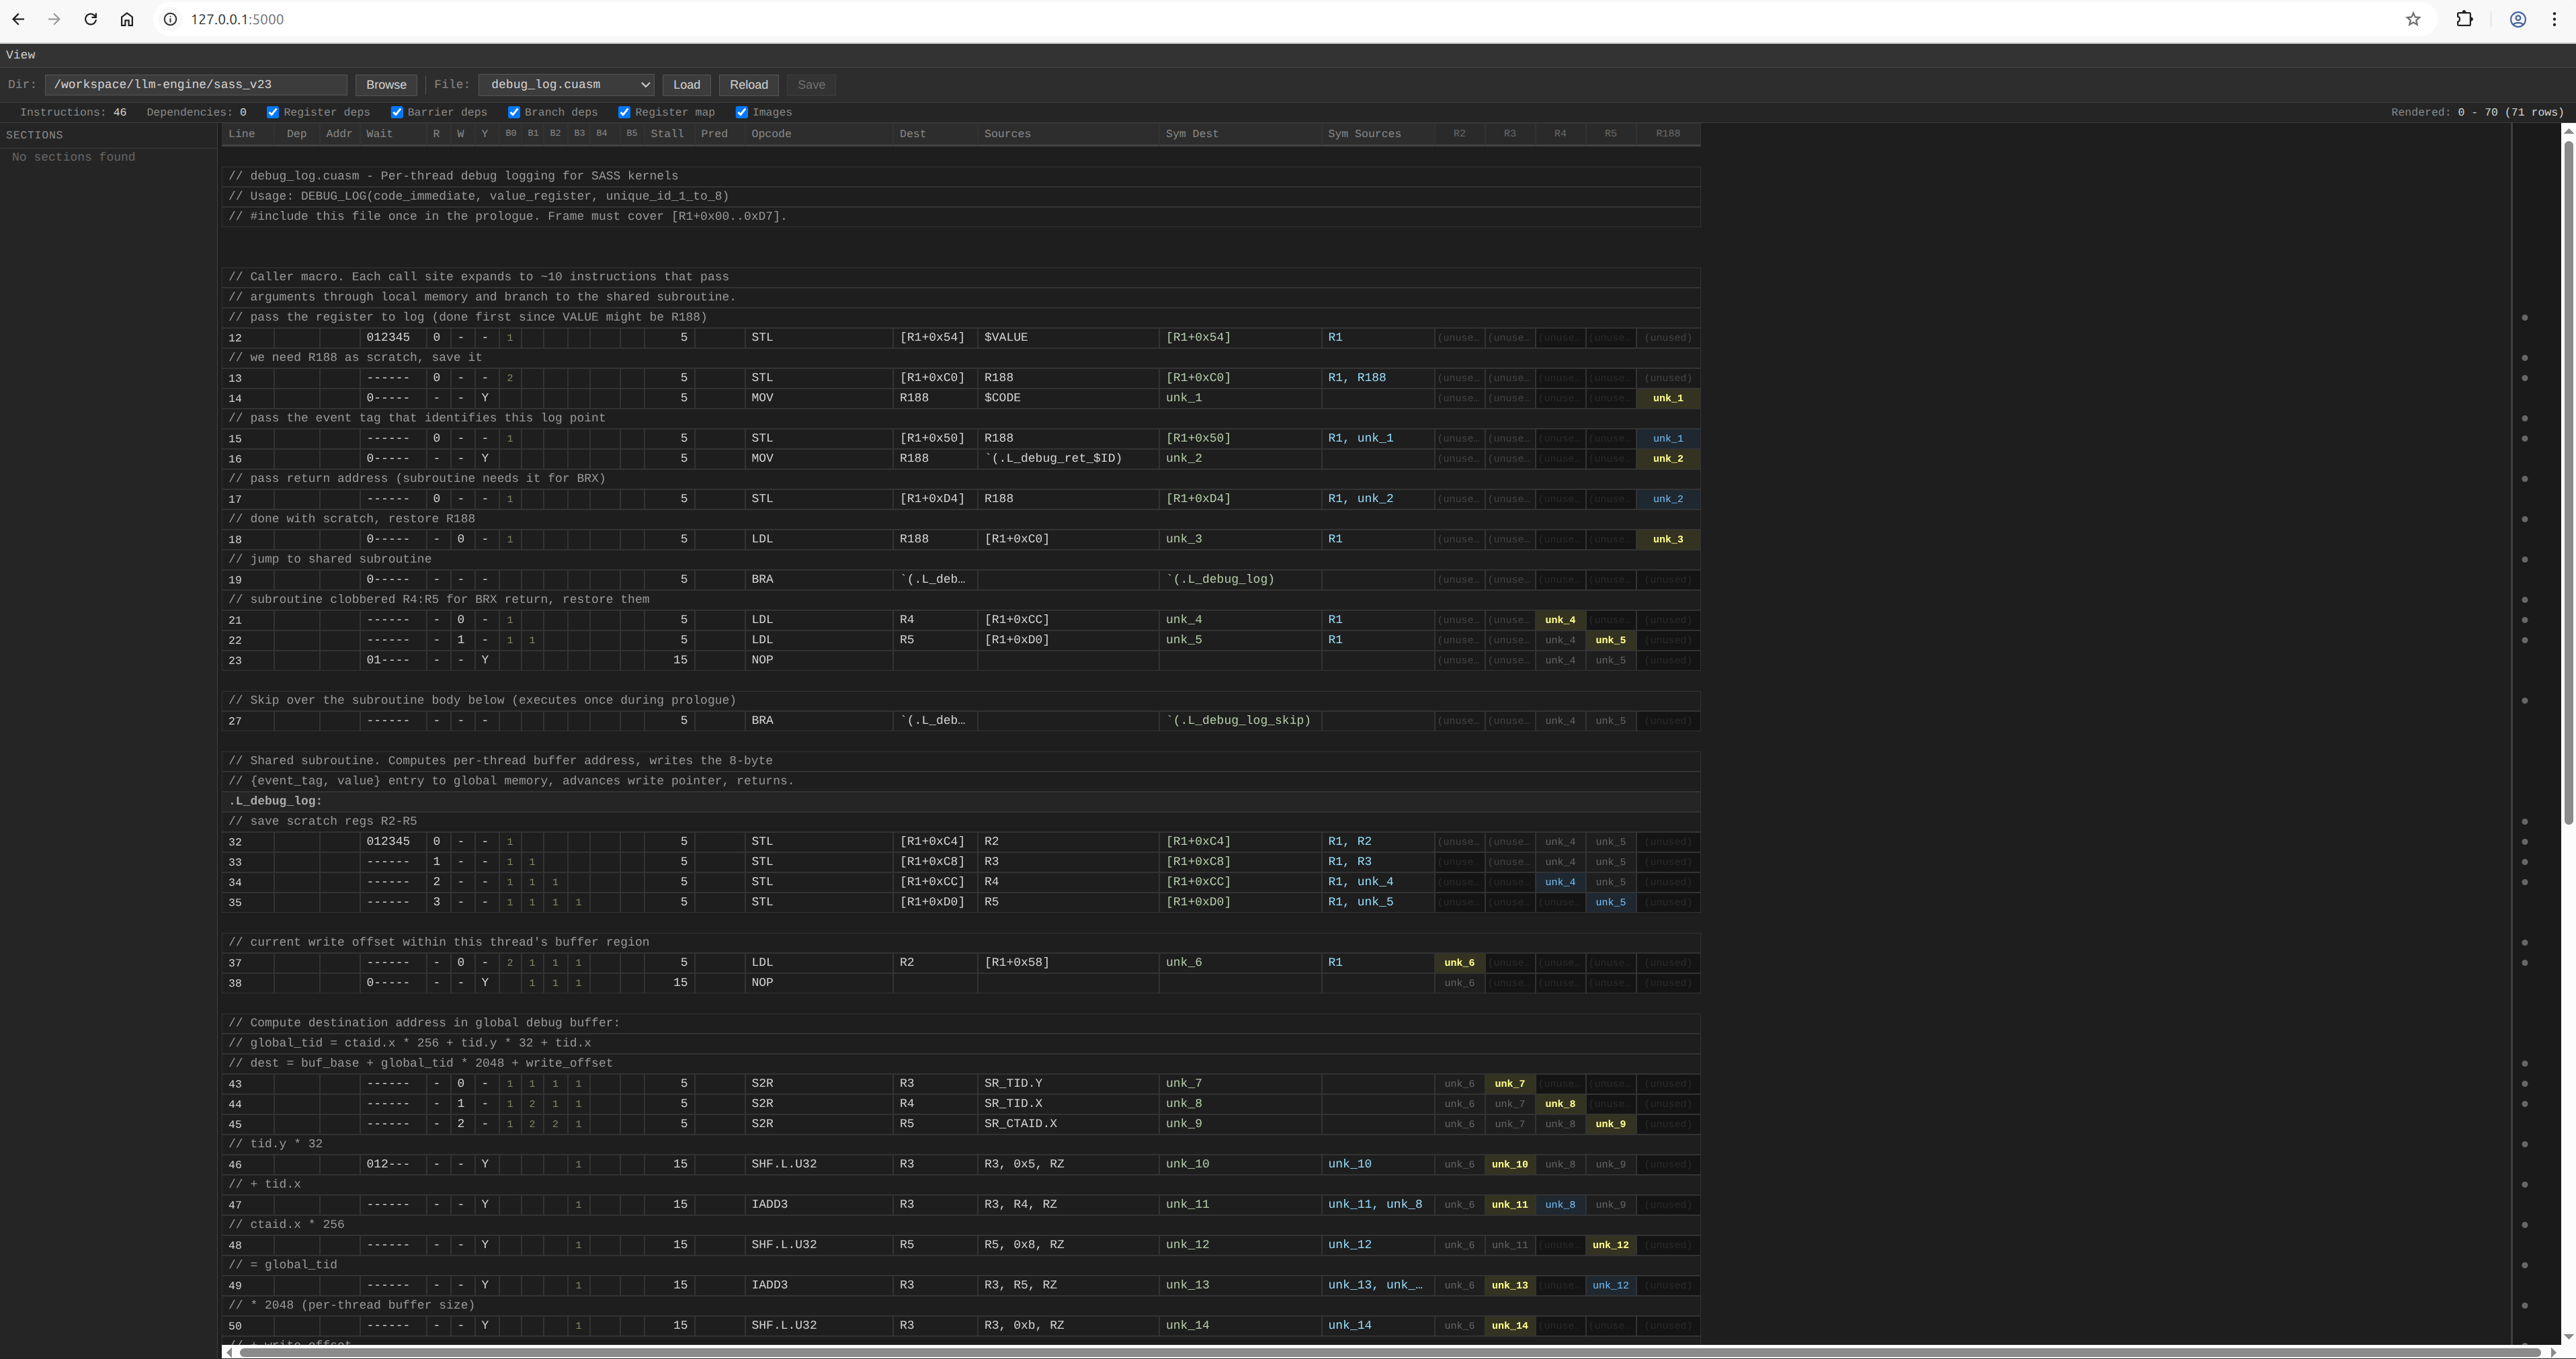The image size is (2576, 1359).
Task: Uncheck the Register map checkbox
Action: point(624,112)
